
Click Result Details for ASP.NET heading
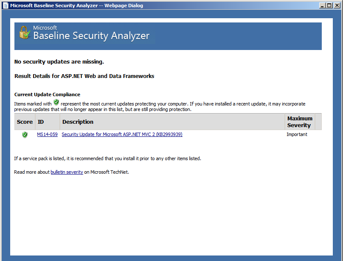click(x=84, y=76)
